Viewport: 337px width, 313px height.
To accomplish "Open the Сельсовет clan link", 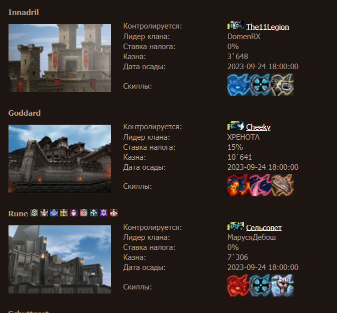I will pyautogui.click(x=263, y=227).
